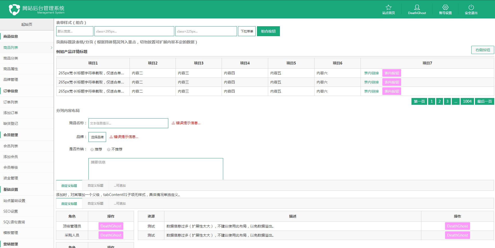Click the site logo in header
This screenshot has width=495, height=248.
[14, 10]
